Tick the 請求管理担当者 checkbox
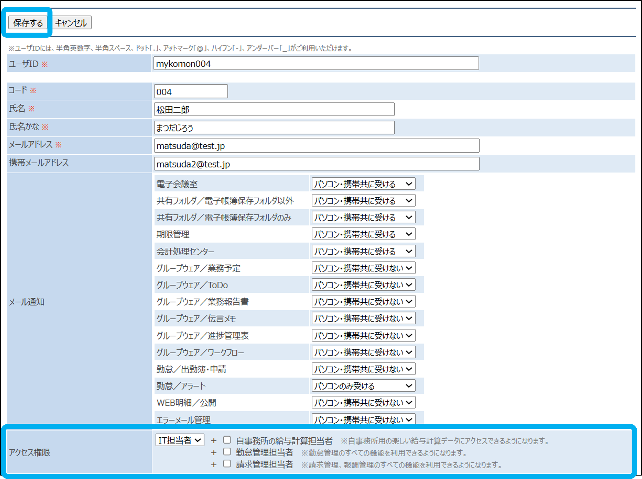Viewport: 642px width, 479px height. click(227, 464)
